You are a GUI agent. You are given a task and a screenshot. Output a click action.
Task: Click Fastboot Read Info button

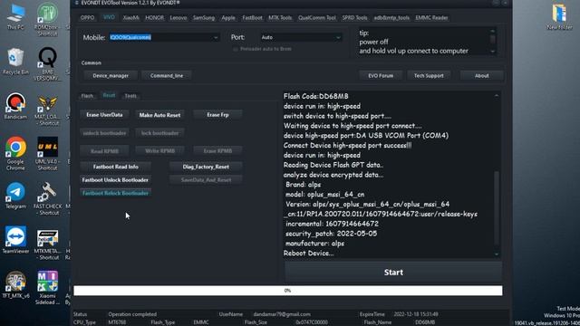click(116, 167)
